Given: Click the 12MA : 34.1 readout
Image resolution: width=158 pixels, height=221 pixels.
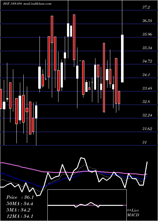Looking at the screenshot, I should click(20, 216).
